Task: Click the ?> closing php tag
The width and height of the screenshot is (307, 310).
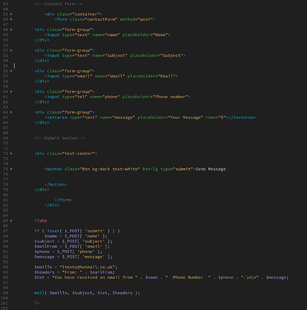Action: [37, 303]
